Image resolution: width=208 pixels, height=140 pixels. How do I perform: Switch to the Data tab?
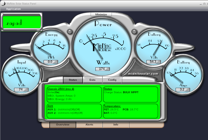coord(92,80)
